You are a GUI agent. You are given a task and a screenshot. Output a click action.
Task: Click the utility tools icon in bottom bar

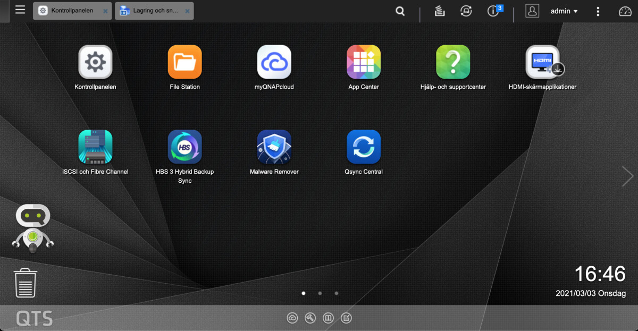coord(310,318)
